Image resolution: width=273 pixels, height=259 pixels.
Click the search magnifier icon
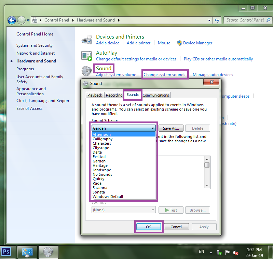click(269, 20)
